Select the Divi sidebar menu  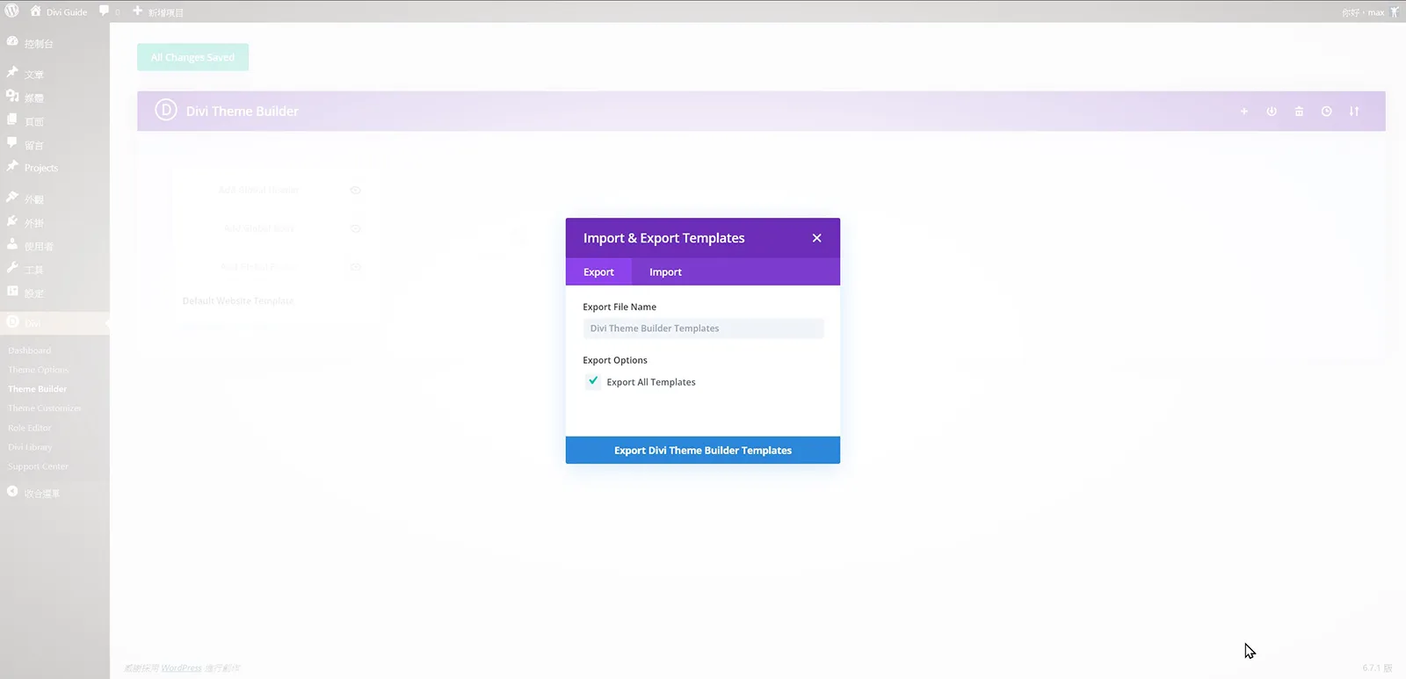[54, 323]
